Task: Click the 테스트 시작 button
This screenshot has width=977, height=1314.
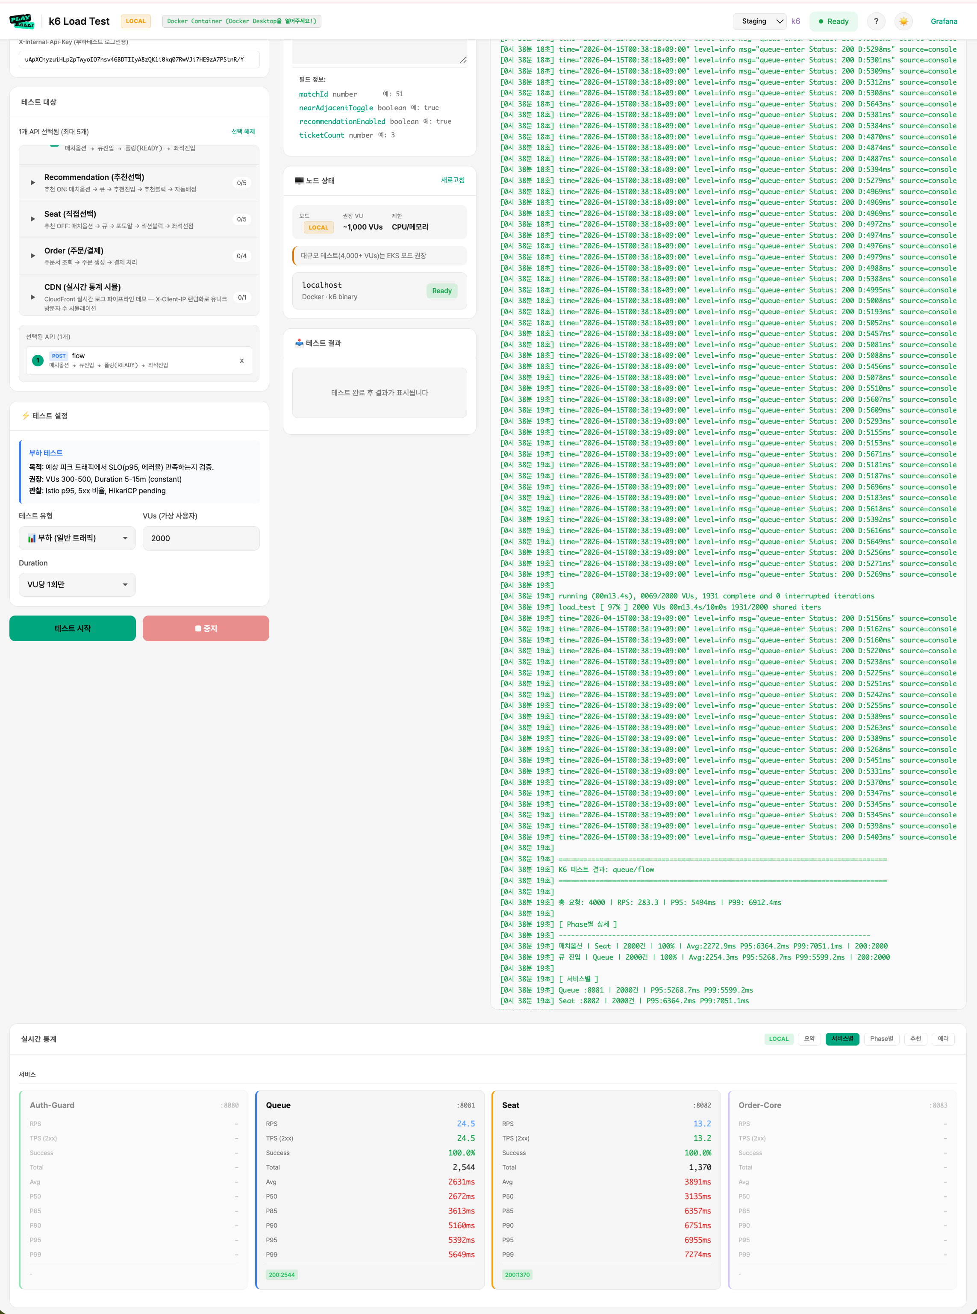Action: [72, 628]
